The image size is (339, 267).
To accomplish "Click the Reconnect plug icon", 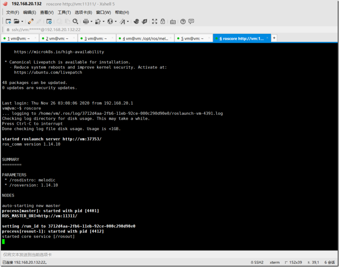I will tap(30, 21).
